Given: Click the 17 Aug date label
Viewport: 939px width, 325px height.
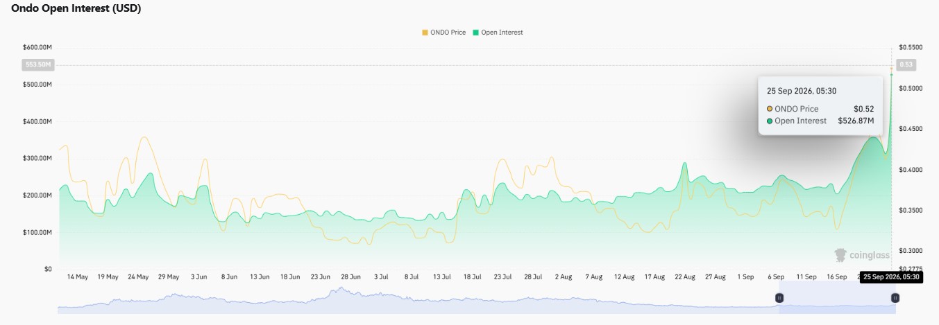Looking at the screenshot, I should point(654,276).
